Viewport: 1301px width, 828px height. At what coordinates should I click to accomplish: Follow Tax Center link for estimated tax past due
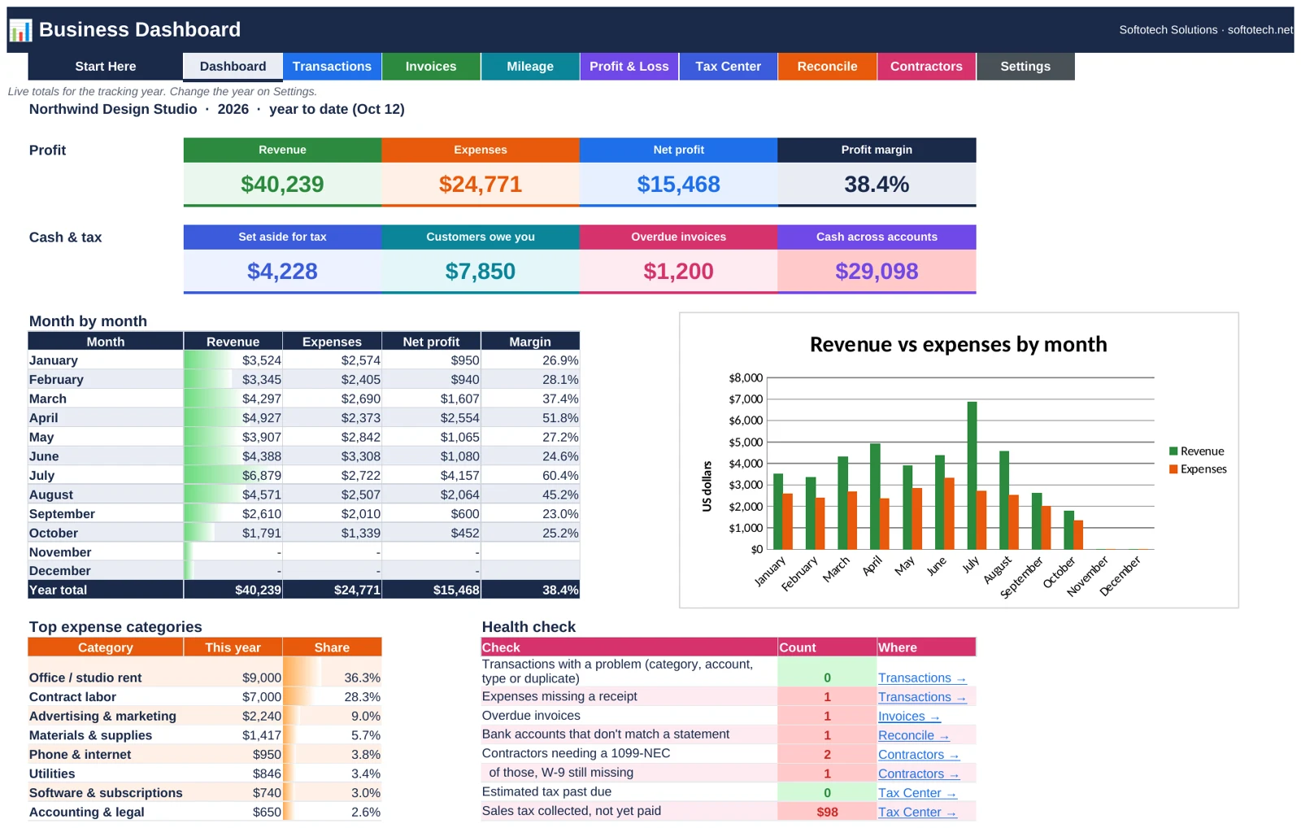pyautogui.click(x=917, y=793)
